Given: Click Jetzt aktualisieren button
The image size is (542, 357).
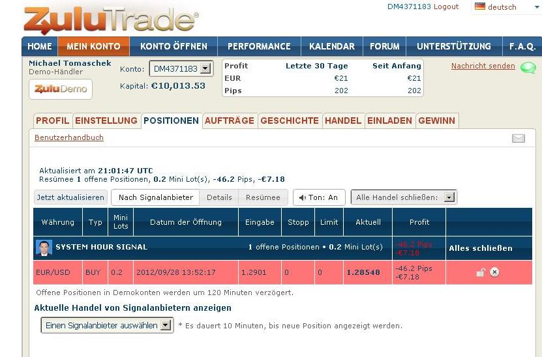Looking at the screenshot, I should tap(70, 197).
